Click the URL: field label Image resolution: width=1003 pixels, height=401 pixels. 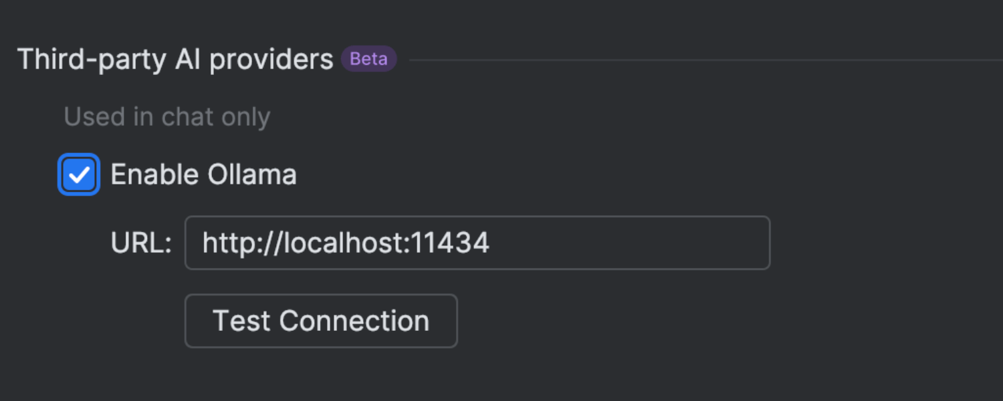141,243
